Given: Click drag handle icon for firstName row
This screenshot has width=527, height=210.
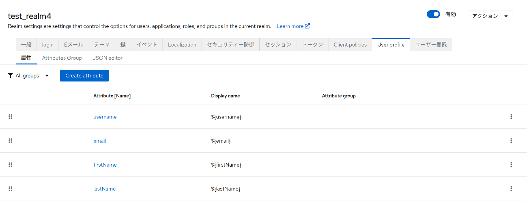Looking at the screenshot, I should point(11,165).
